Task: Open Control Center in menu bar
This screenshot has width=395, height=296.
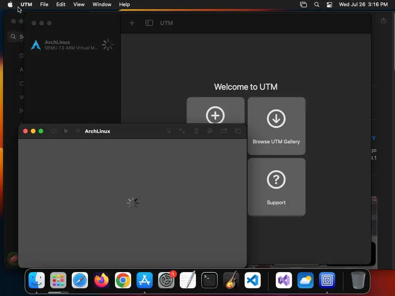Action: [329, 5]
